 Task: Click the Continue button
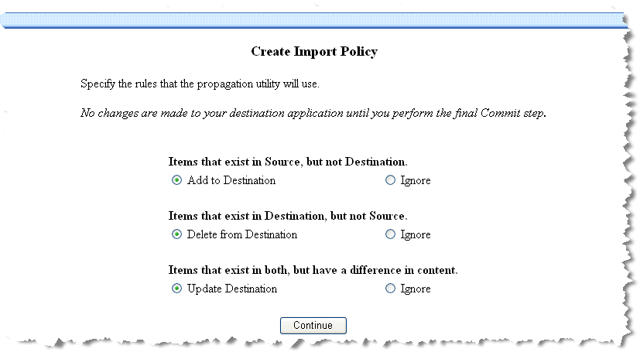(x=313, y=326)
